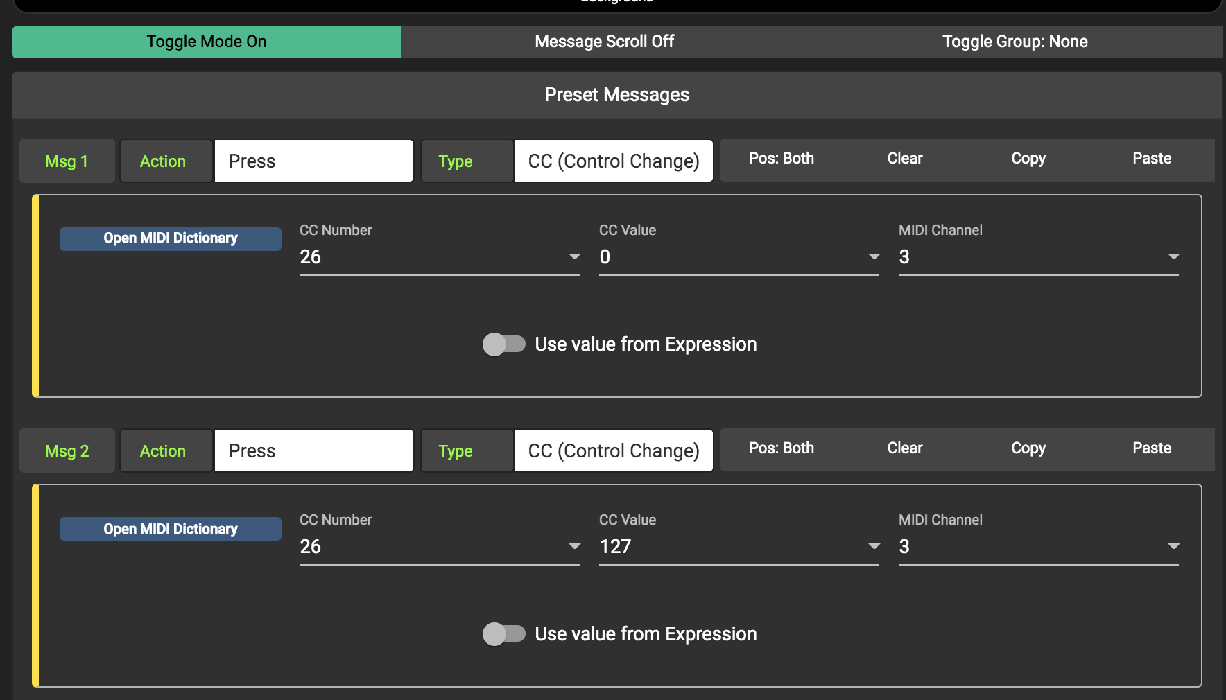Select Msg 1 Action Press field
Viewport: 1226px width, 700px height.
coord(313,161)
